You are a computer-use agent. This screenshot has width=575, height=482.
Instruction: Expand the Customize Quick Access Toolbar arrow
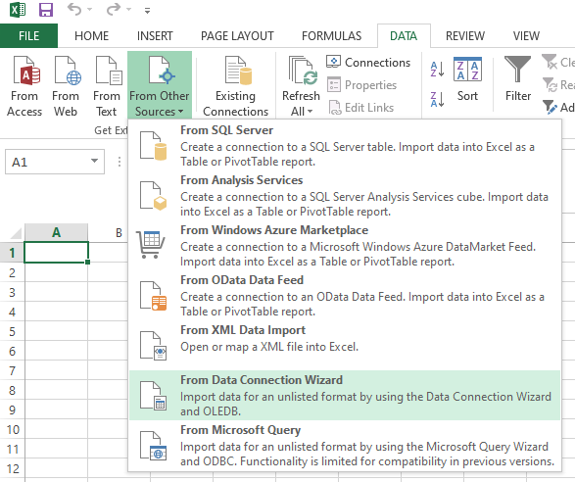point(147,11)
